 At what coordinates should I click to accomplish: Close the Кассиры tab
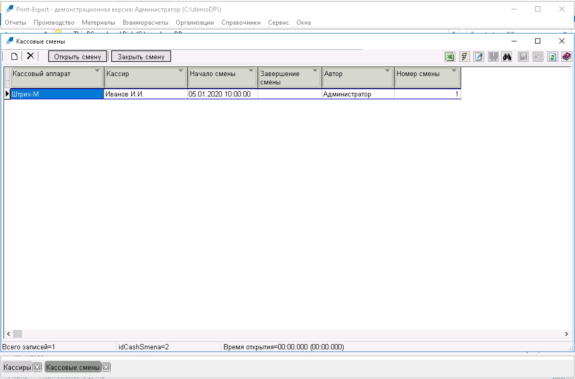tap(37, 367)
